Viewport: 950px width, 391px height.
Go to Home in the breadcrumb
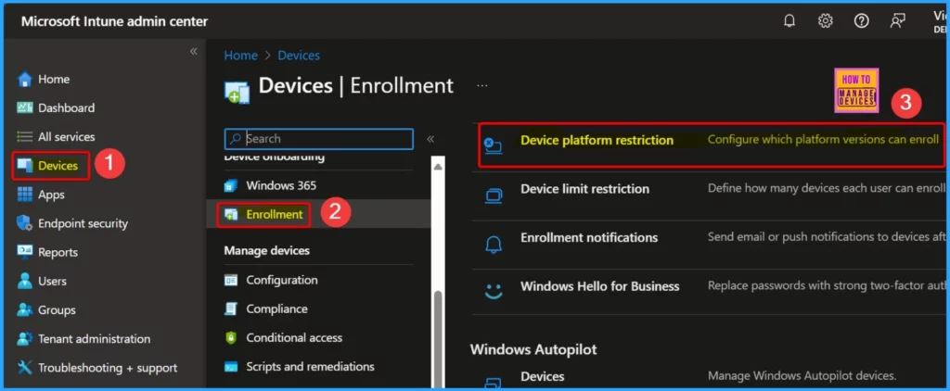click(x=240, y=55)
